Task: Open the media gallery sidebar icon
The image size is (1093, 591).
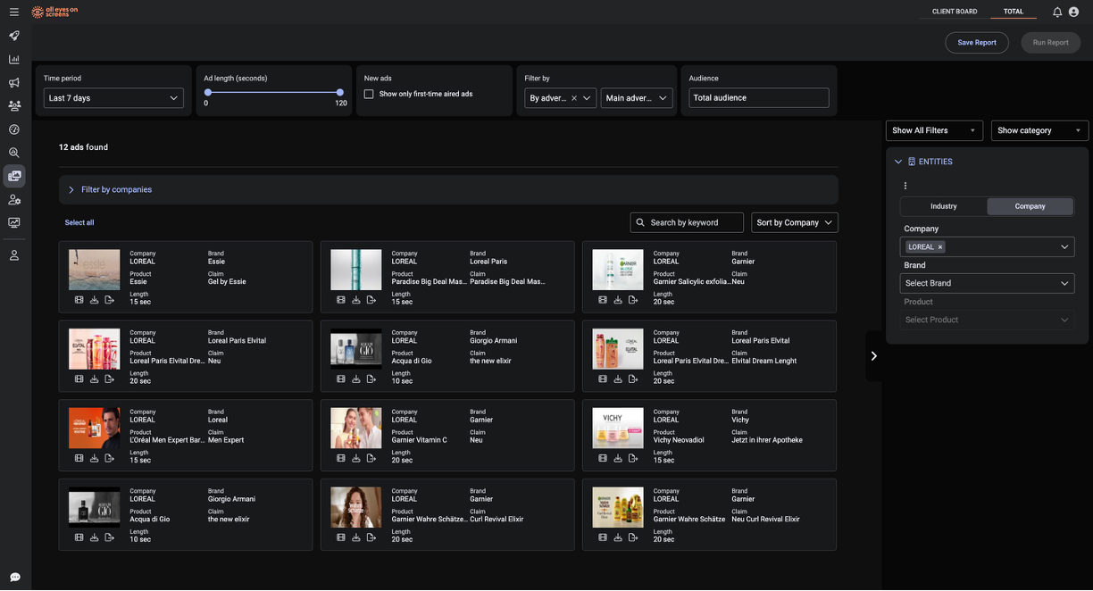Action: (14, 176)
